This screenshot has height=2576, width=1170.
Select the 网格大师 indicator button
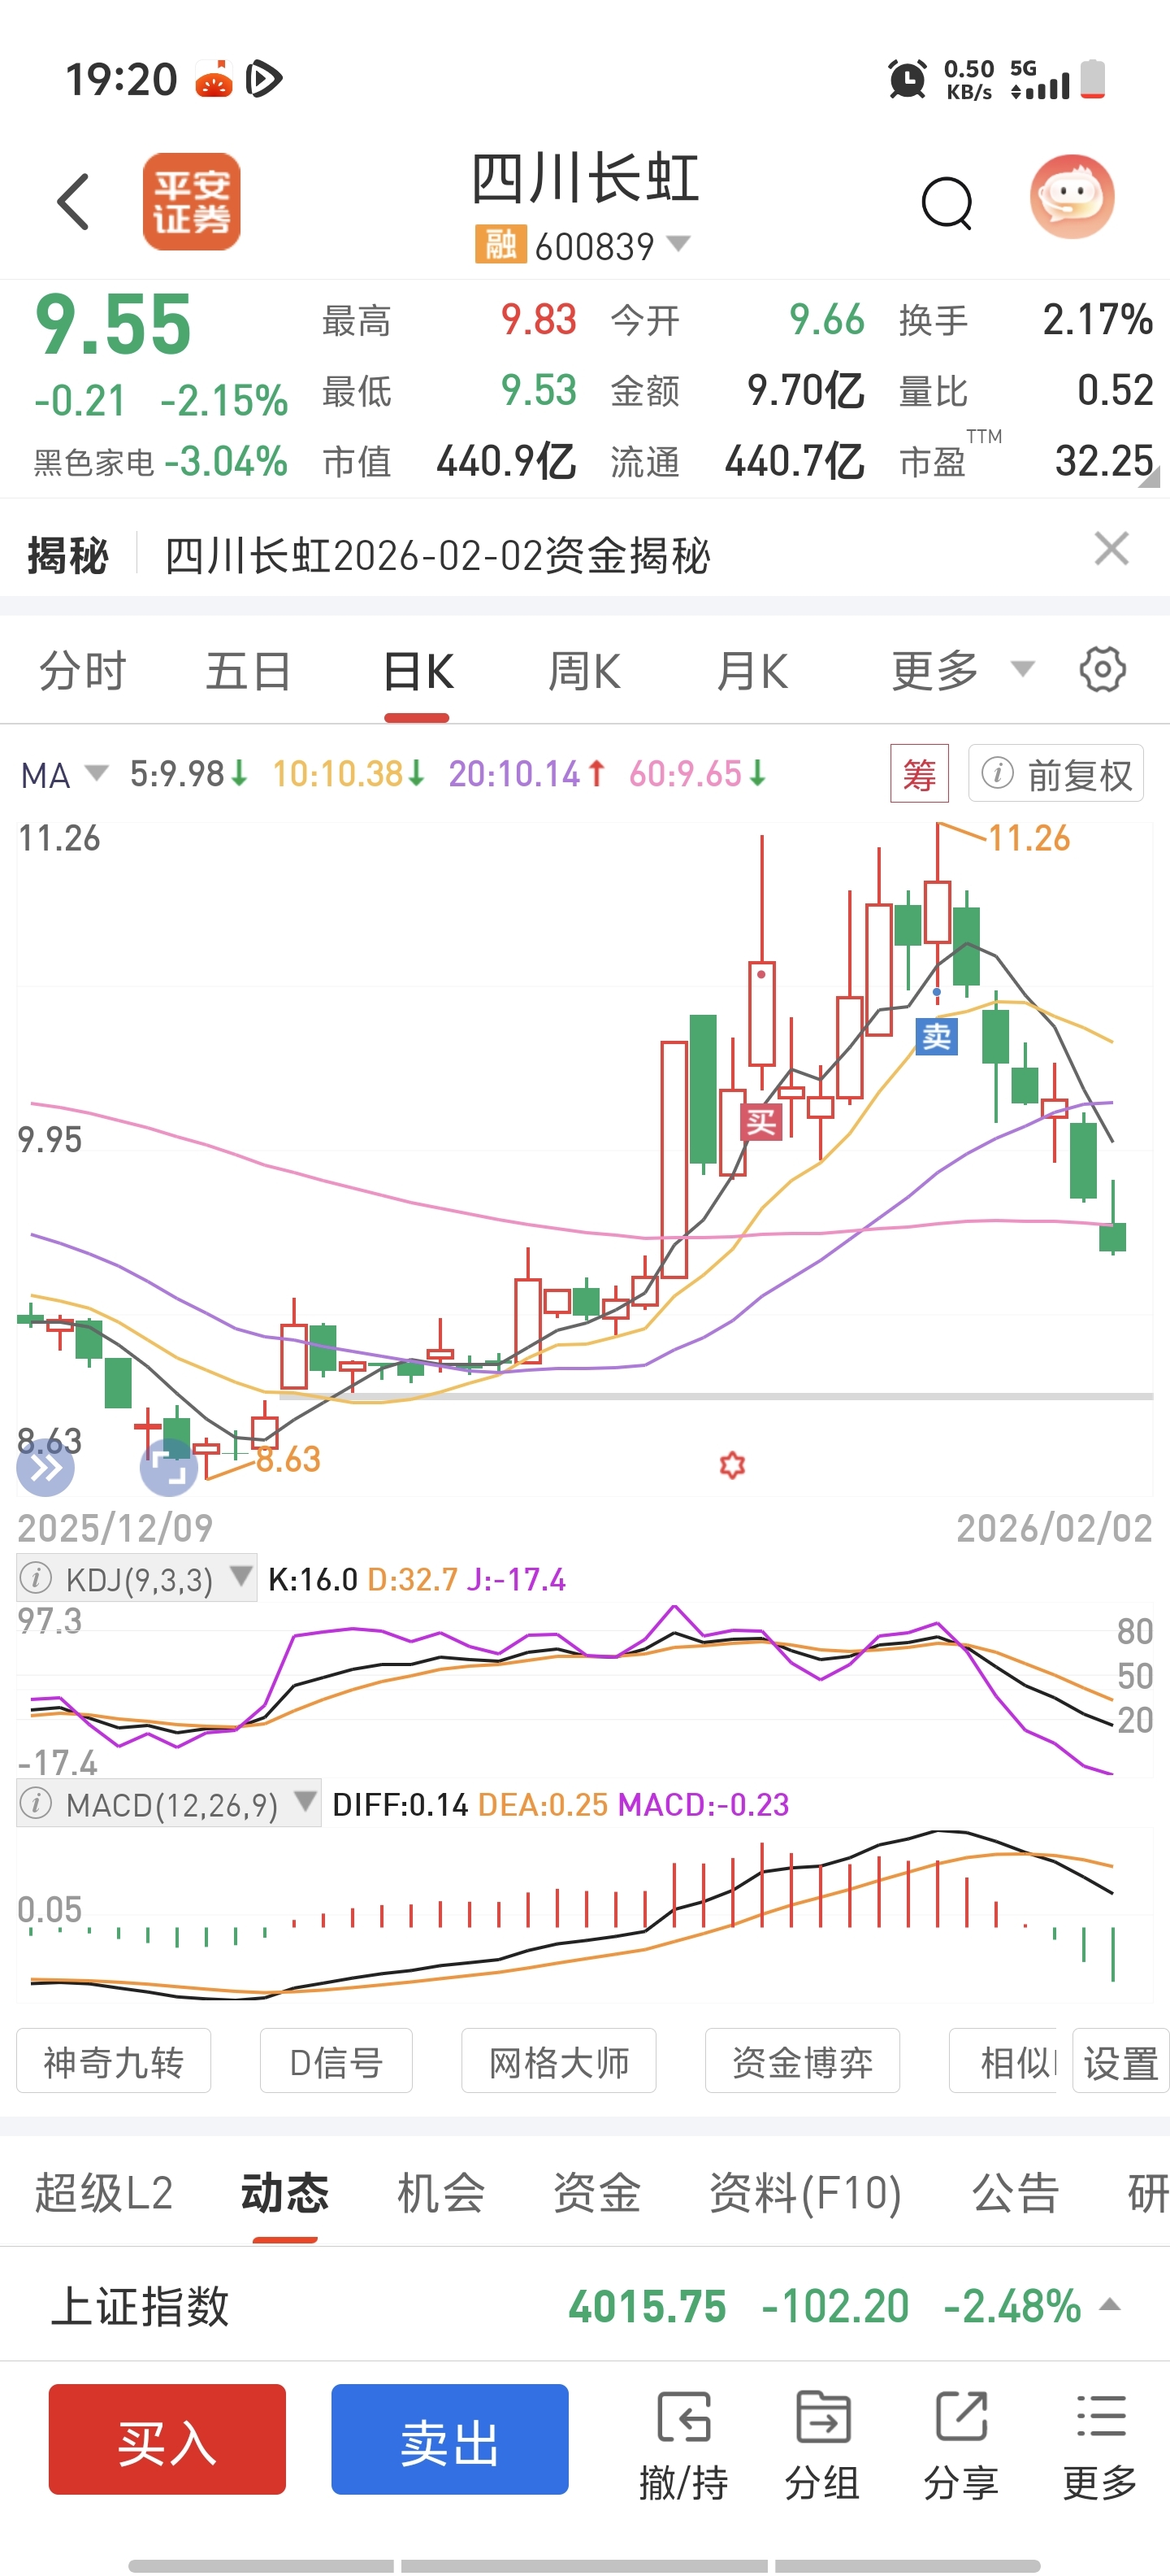[558, 2061]
